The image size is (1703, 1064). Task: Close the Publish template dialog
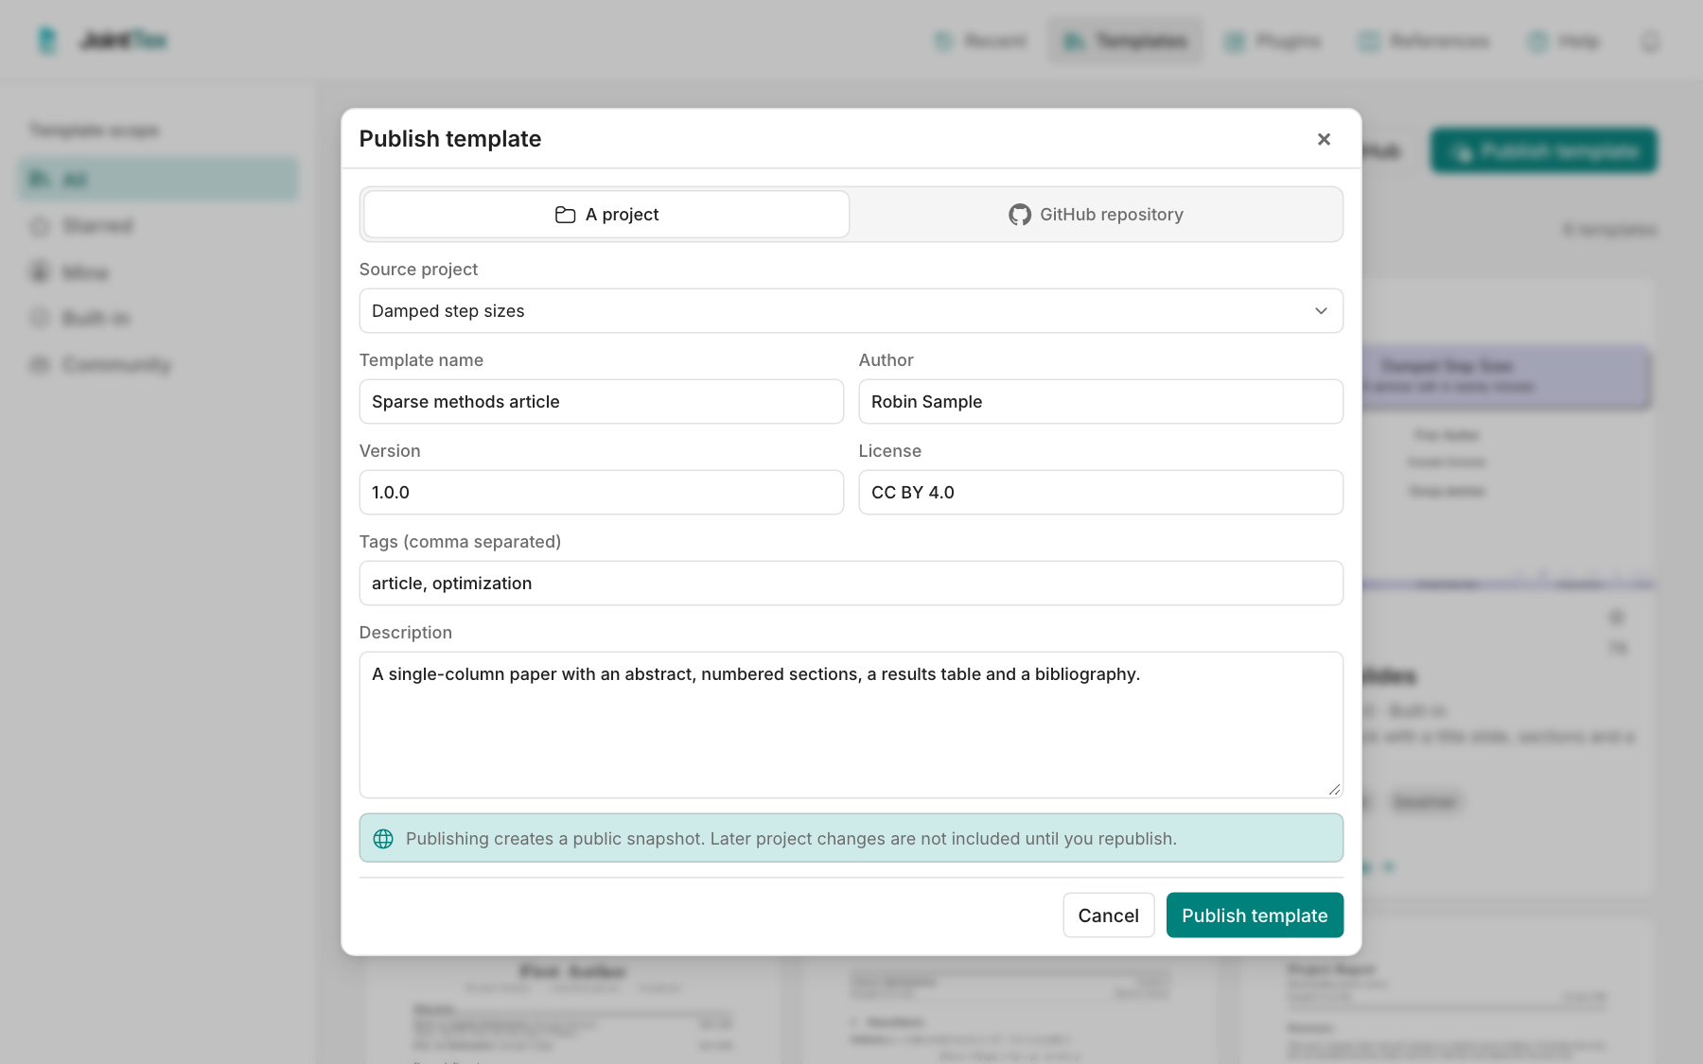(1324, 139)
